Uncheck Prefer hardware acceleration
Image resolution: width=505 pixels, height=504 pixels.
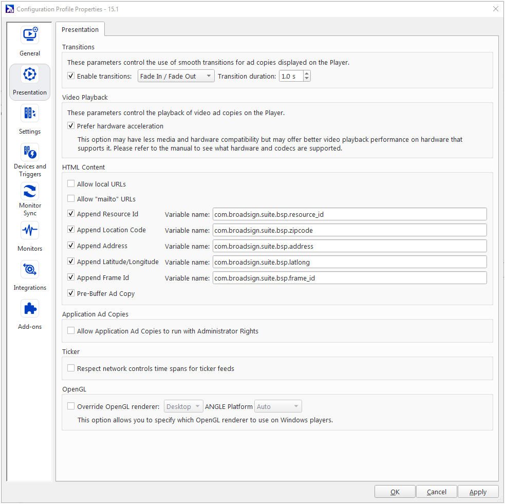[71, 126]
